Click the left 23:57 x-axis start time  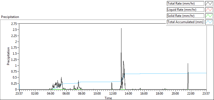coord(19,94)
